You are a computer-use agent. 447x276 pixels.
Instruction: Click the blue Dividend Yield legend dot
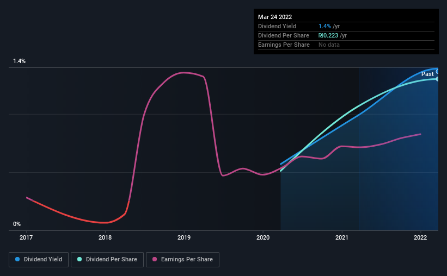point(17,259)
